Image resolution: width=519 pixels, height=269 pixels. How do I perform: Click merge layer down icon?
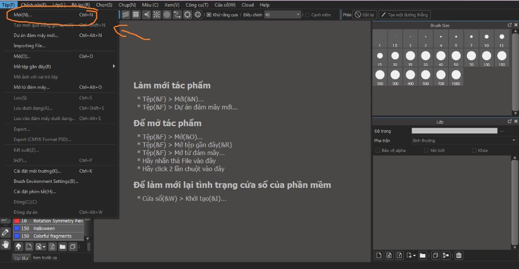tap(446, 255)
